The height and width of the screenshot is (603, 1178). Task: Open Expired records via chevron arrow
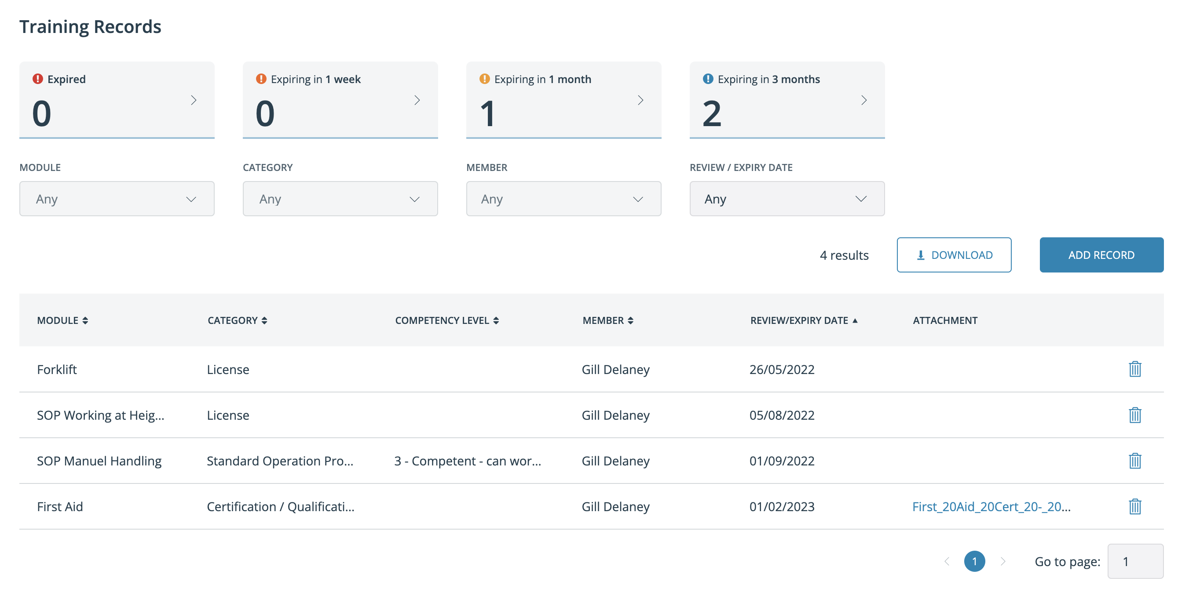(x=194, y=100)
